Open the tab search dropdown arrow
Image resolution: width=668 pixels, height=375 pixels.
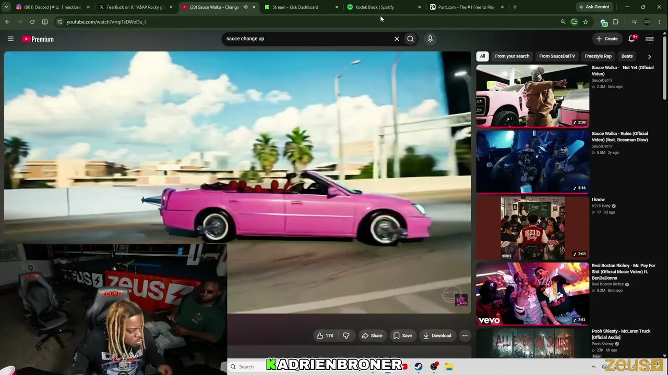click(6, 7)
